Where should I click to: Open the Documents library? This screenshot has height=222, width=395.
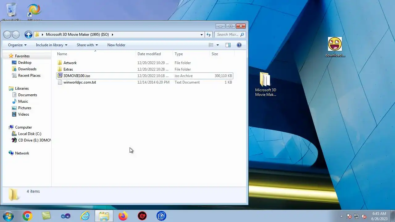(x=27, y=95)
